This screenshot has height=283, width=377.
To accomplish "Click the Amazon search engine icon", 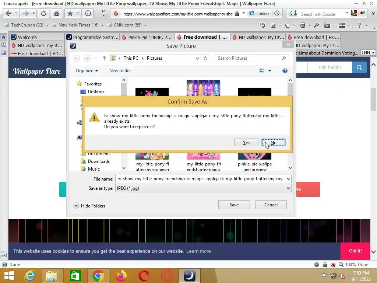I will pos(354,13).
